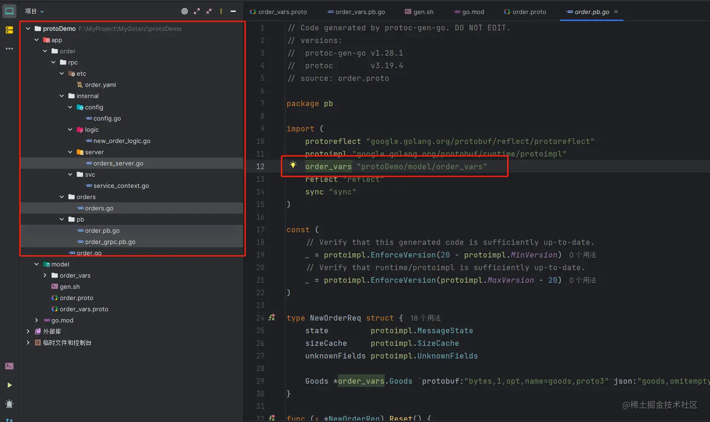Open the Project tool window icon

click(x=9, y=11)
